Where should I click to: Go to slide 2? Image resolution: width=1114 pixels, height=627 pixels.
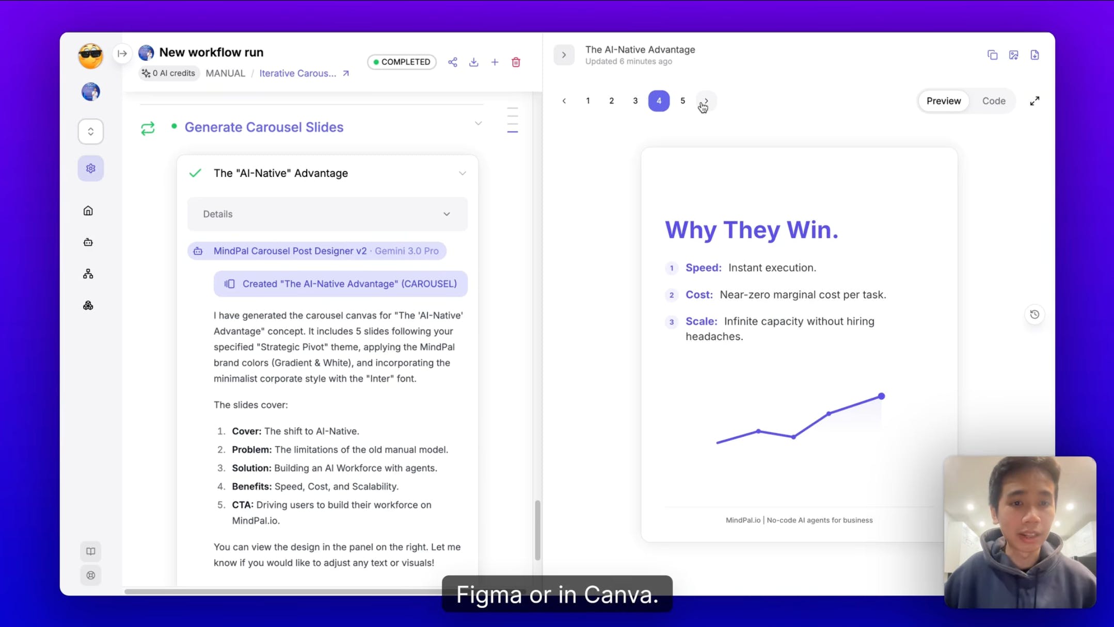pyautogui.click(x=611, y=101)
